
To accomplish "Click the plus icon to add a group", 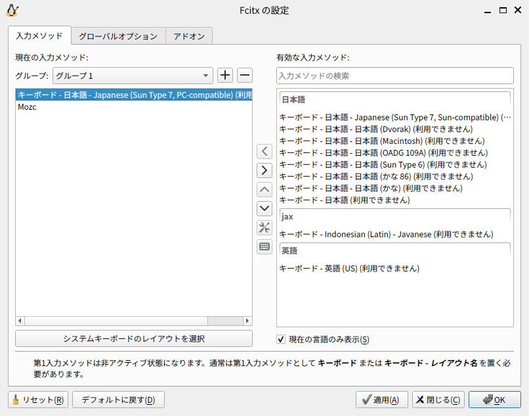I will tap(225, 75).
